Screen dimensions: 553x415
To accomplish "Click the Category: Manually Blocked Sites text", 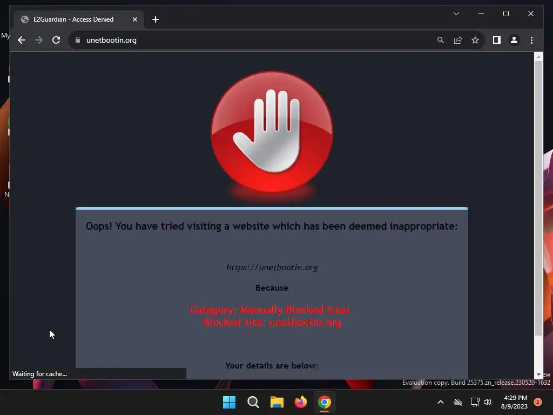I will click(x=270, y=310).
